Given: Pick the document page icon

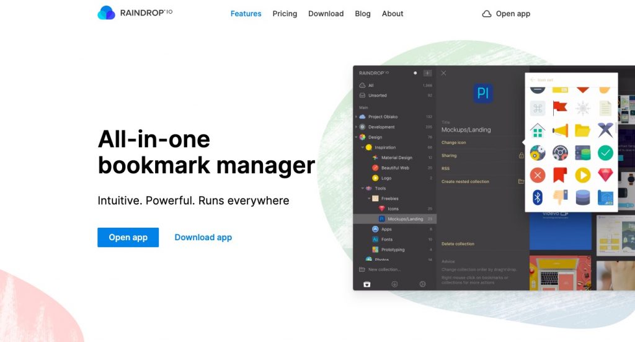Looking at the screenshot, I should coord(605,109).
